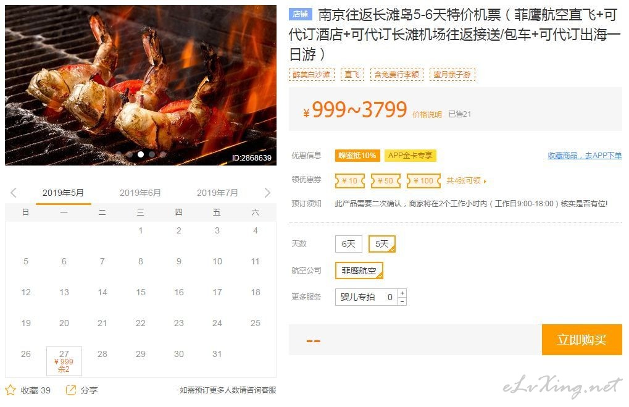Select the active carousel dot on photo
Viewport: 629px width, 407px height.
(x=140, y=154)
